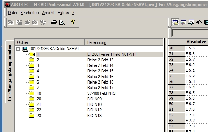Select folder 20 in the Ordner tree
Image resolution: width=208 pixels, height=132 pixels.
click(x=39, y=99)
